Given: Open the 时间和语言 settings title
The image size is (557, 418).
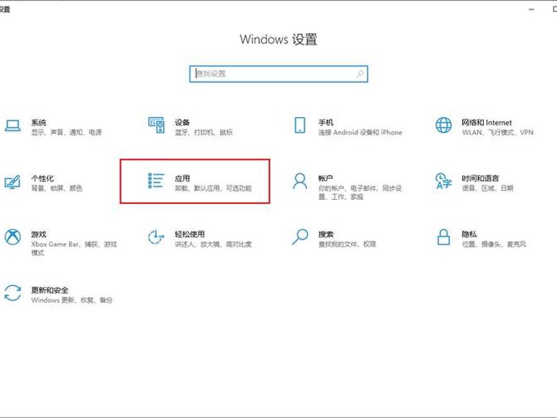Looking at the screenshot, I should coord(480,178).
